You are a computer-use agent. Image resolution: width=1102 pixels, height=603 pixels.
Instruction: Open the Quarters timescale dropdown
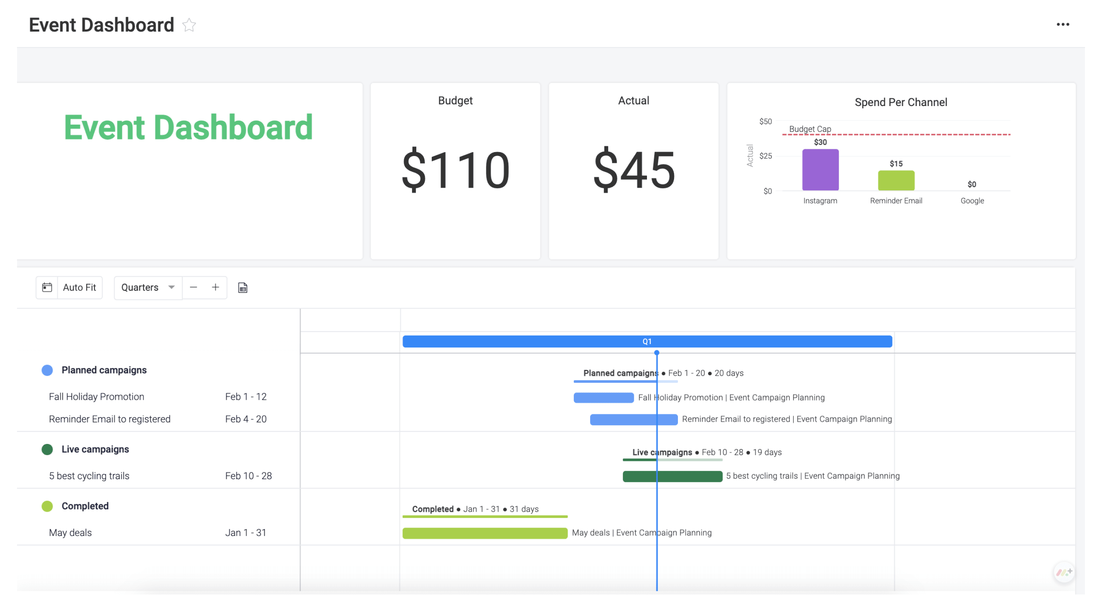(147, 287)
